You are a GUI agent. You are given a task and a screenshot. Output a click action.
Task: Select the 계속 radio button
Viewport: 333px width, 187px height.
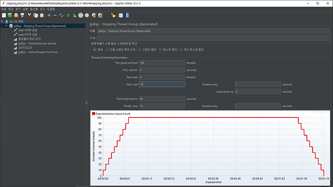click(x=95, y=50)
